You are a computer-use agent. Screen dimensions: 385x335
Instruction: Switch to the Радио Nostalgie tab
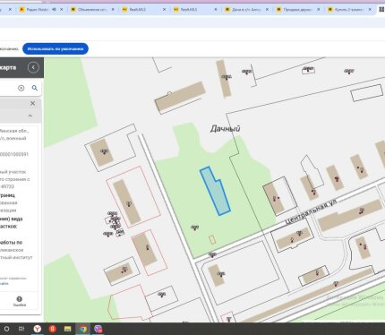coord(38,10)
